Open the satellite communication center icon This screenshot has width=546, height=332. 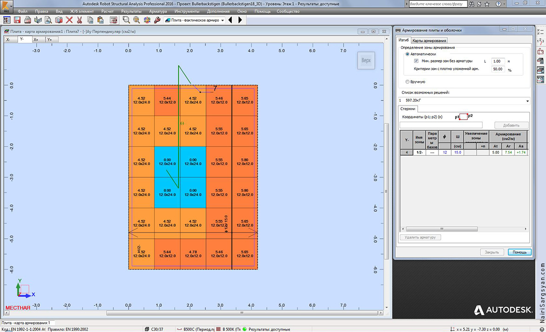[x=479, y=4]
